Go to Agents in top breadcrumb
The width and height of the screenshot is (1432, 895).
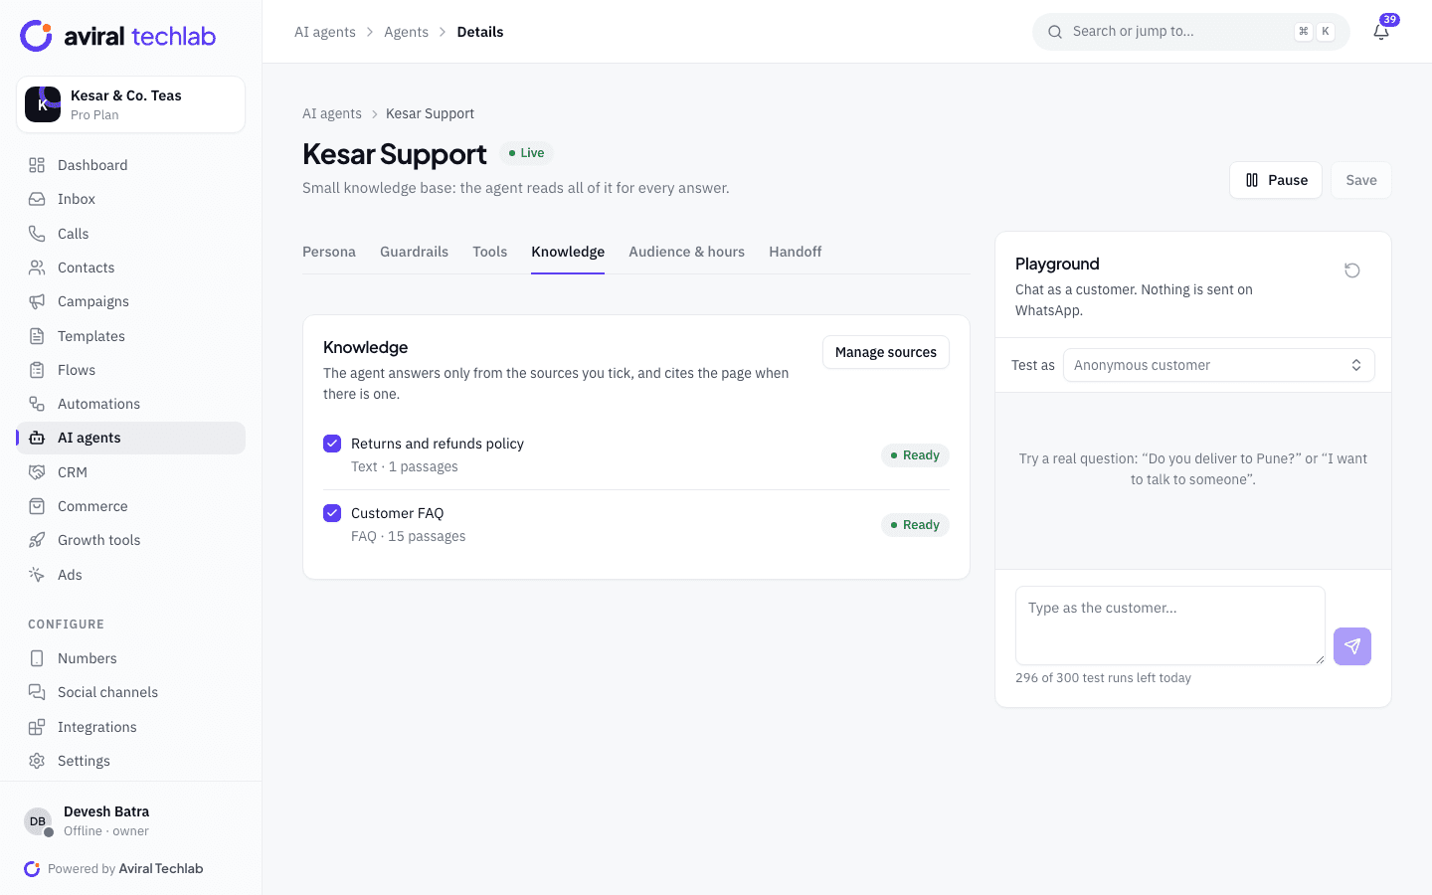pyautogui.click(x=406, y=32)
